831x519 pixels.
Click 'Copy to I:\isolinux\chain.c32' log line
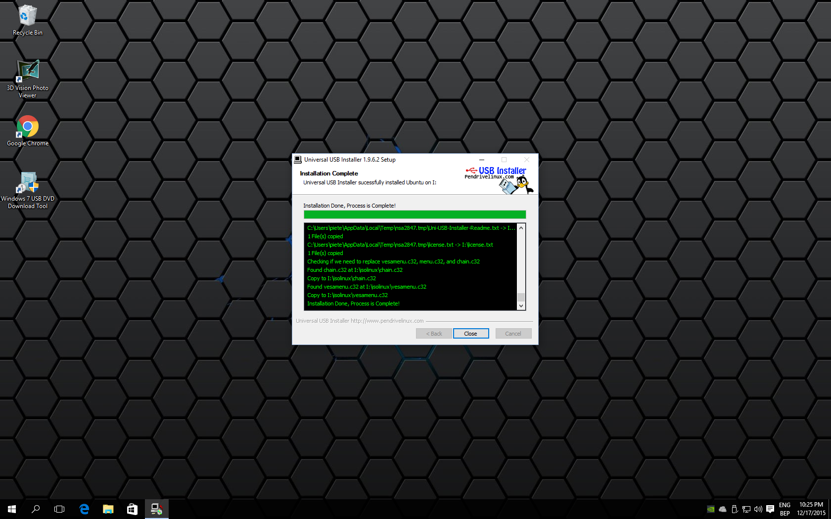click(341, 278)
